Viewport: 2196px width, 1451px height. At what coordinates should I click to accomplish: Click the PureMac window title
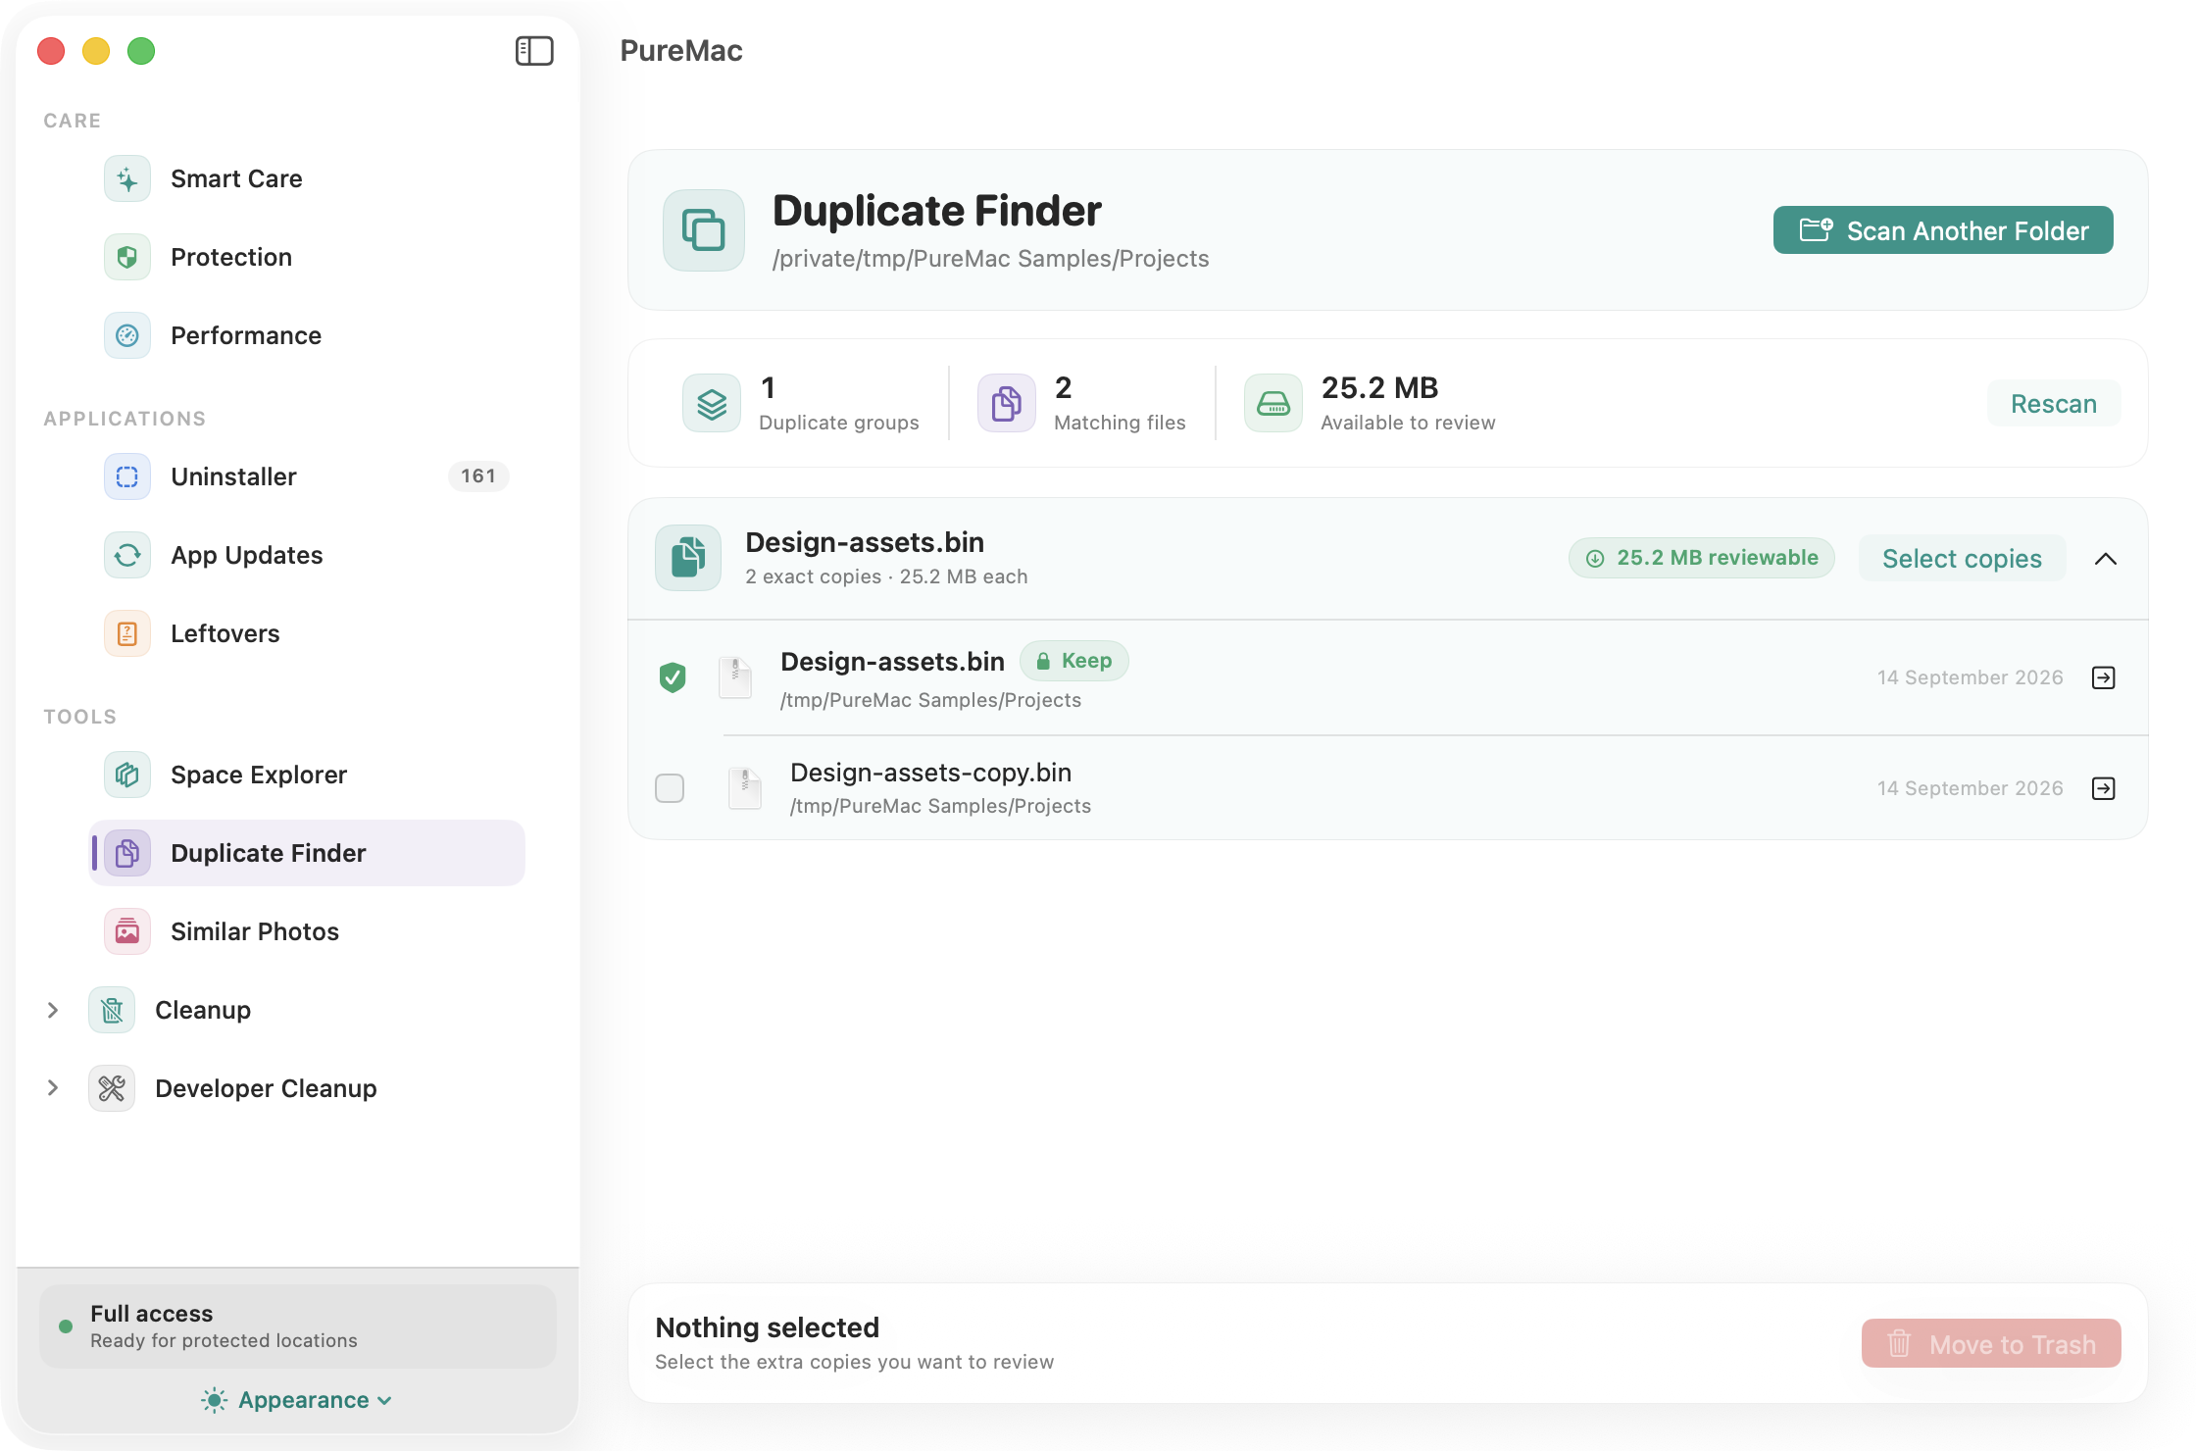pos(681,51)
